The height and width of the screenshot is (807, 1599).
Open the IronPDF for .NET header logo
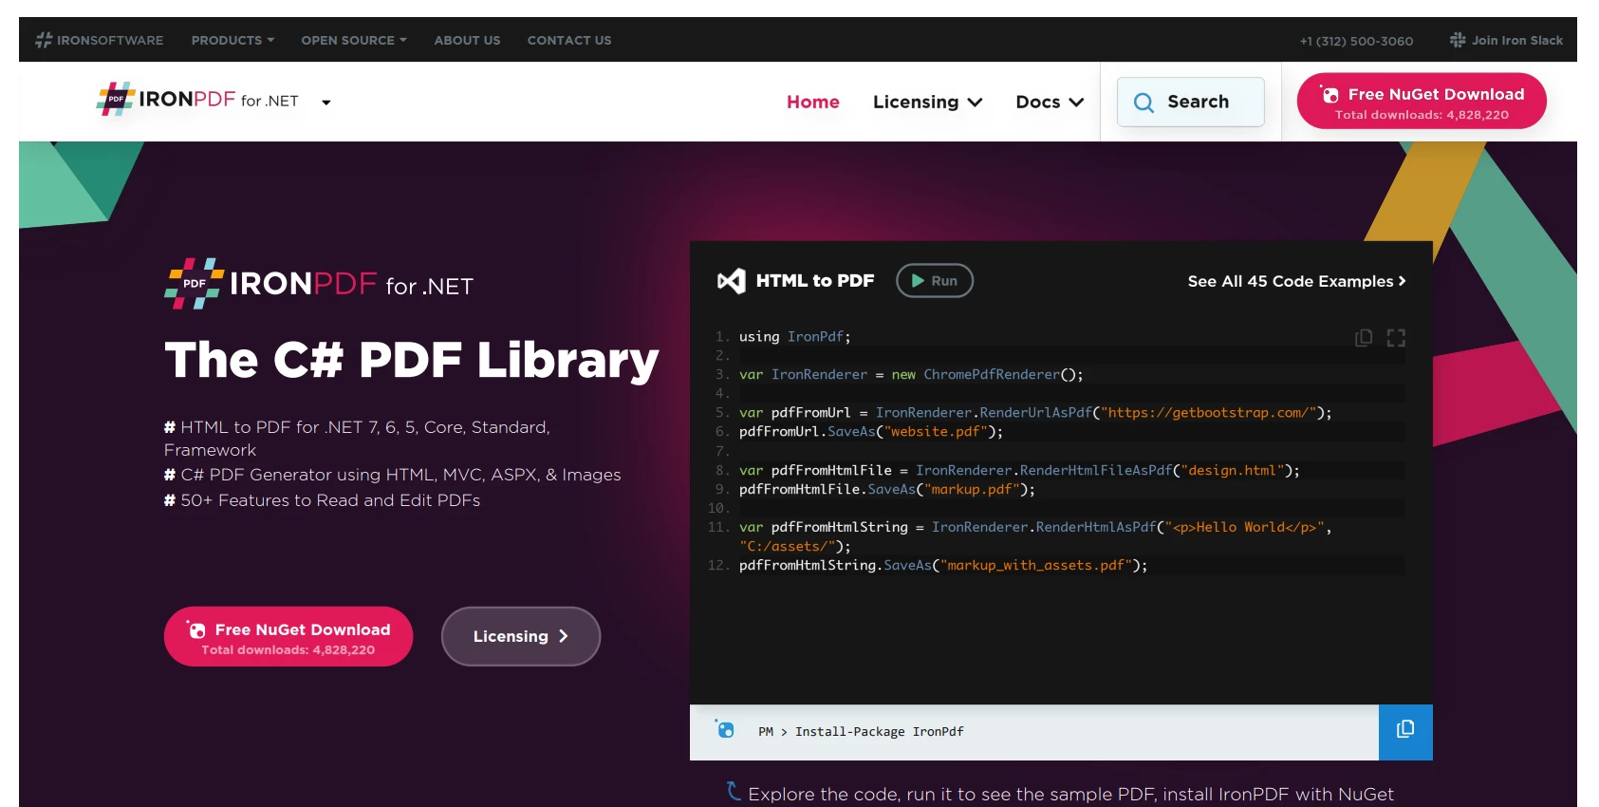click(198, 100)
